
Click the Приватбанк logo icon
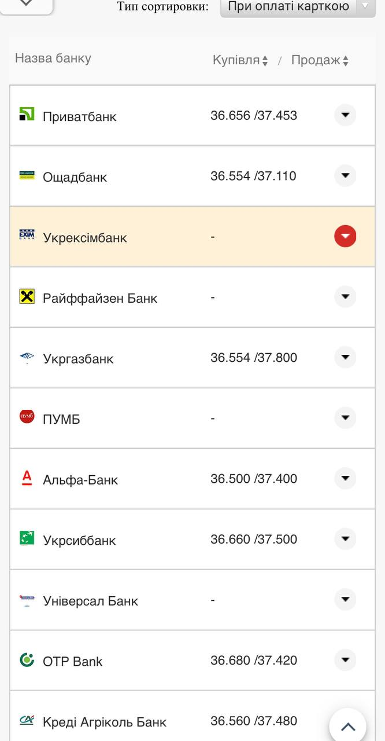point(27,114)
